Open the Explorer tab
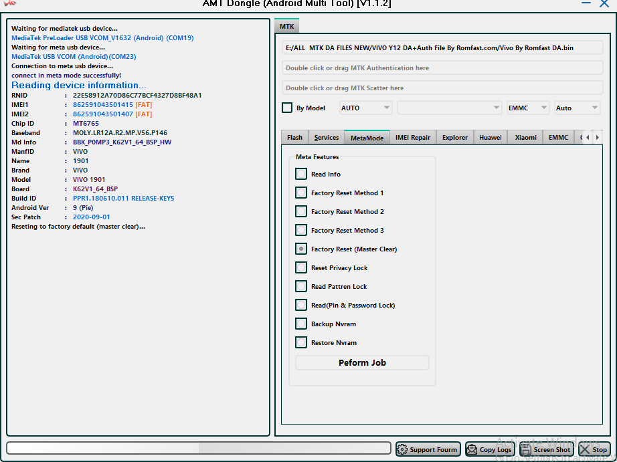 coord(455,138)
